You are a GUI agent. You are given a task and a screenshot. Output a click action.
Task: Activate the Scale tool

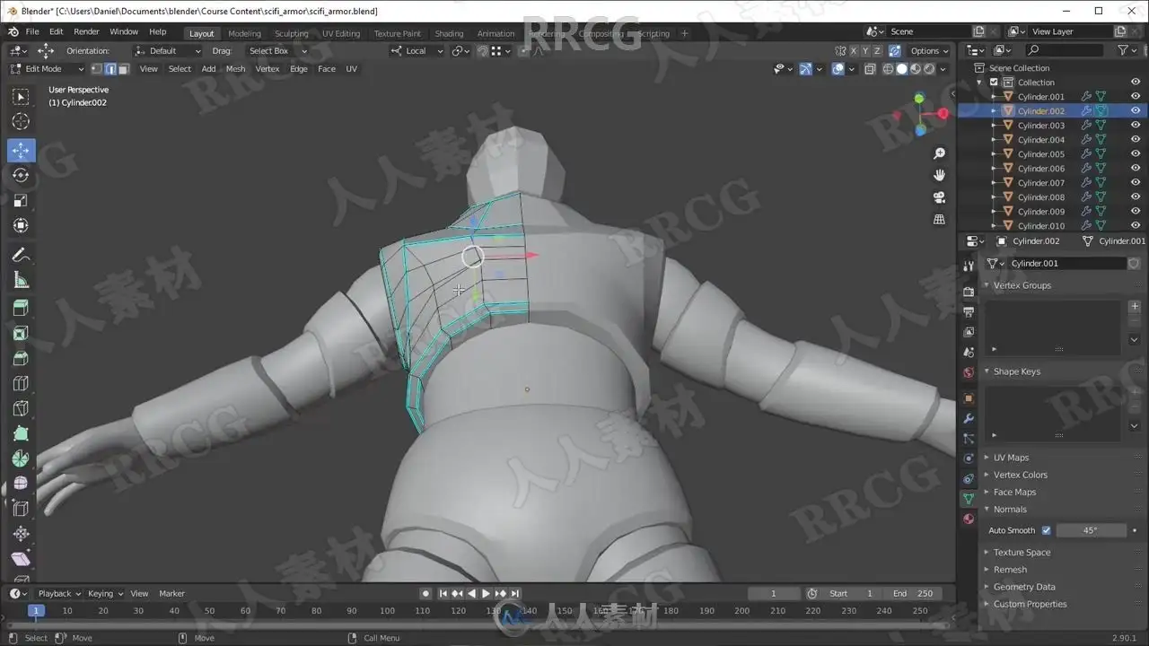click(x=21, y=200)
